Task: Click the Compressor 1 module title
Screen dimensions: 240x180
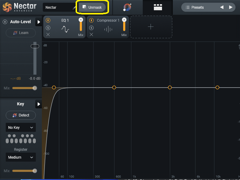Action: (108, 20)
